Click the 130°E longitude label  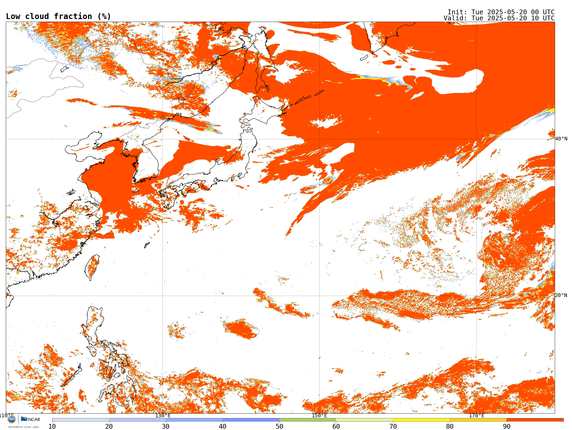pyautogui.click(x=163, y=415)
